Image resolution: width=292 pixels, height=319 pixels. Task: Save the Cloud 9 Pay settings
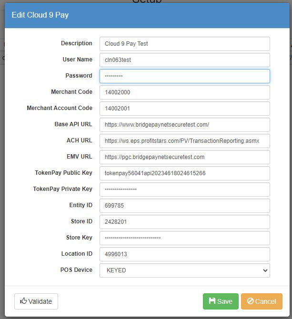point(221,301)
